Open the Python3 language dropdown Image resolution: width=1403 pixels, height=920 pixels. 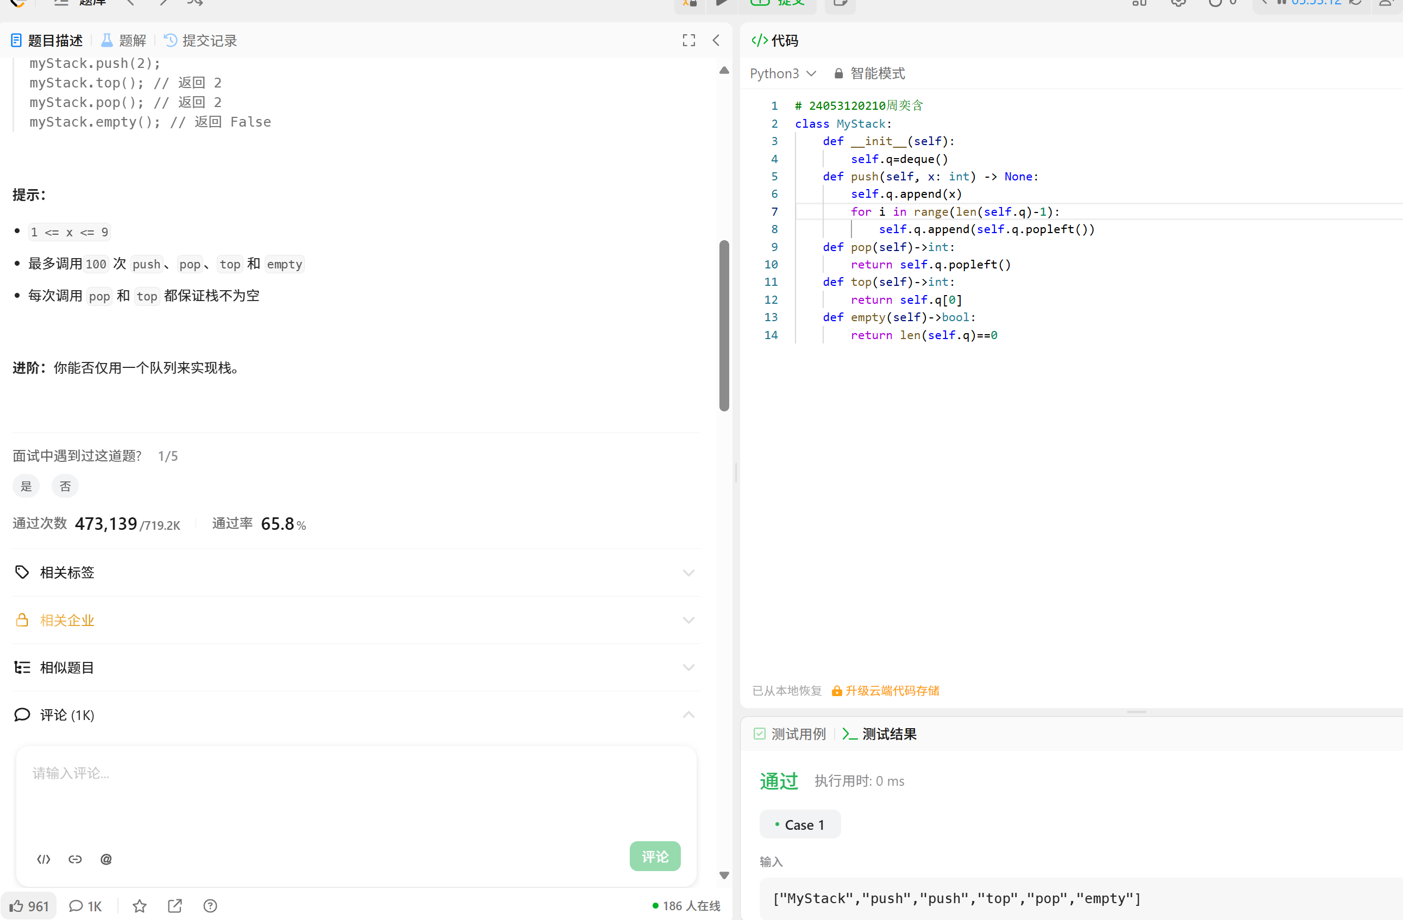click(782, 73)
